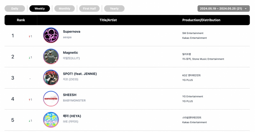Click the aespa artist name

pyautogui.click(x=67, y=37)
